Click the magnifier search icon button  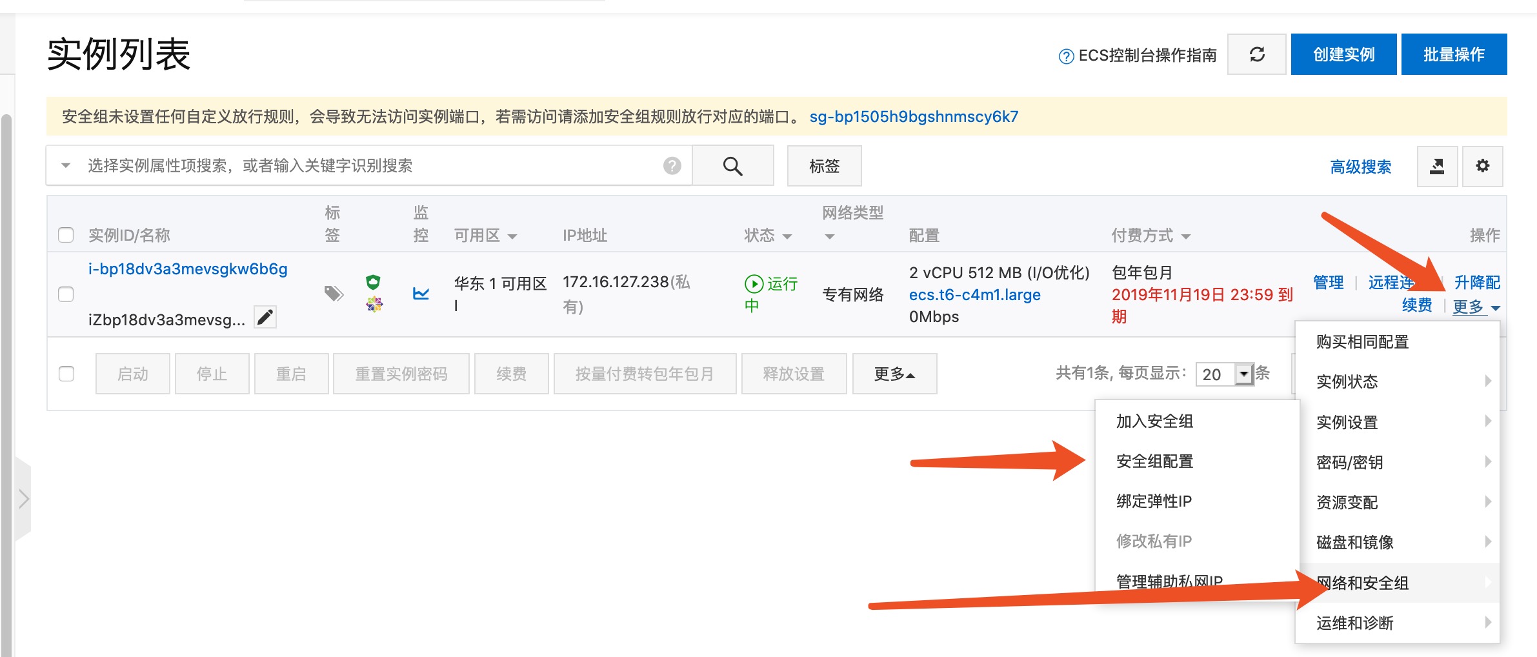[x=732, y=167]
